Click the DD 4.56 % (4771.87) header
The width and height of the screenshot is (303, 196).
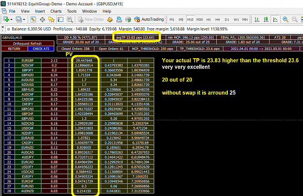pyautogui.click(x=81, y=37)
